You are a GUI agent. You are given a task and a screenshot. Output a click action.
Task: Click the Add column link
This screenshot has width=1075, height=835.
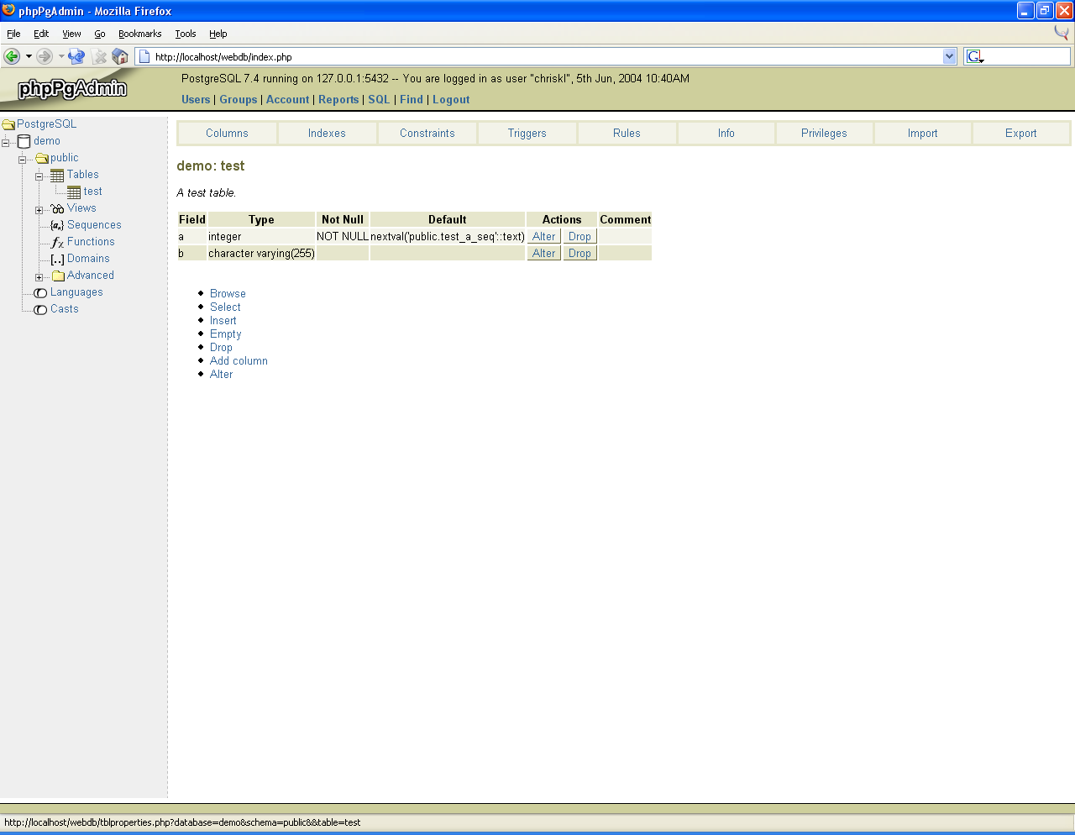(x=239, y=360)
